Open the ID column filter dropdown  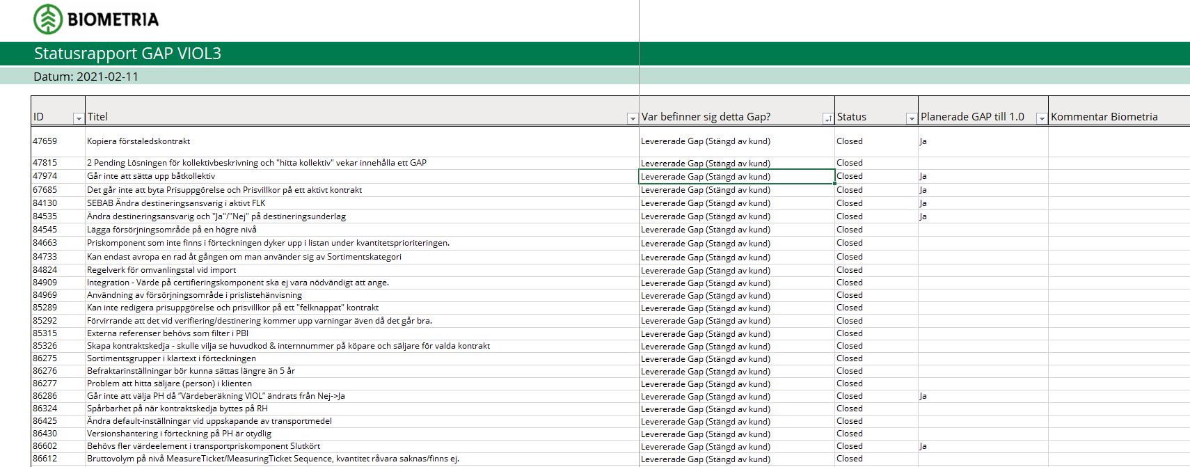pyautogui.click(x=79, y=118)
